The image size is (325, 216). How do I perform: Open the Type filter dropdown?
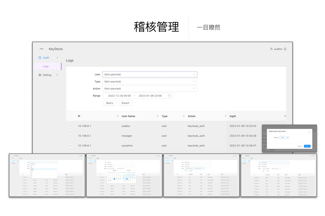click(x=149, y=82)
